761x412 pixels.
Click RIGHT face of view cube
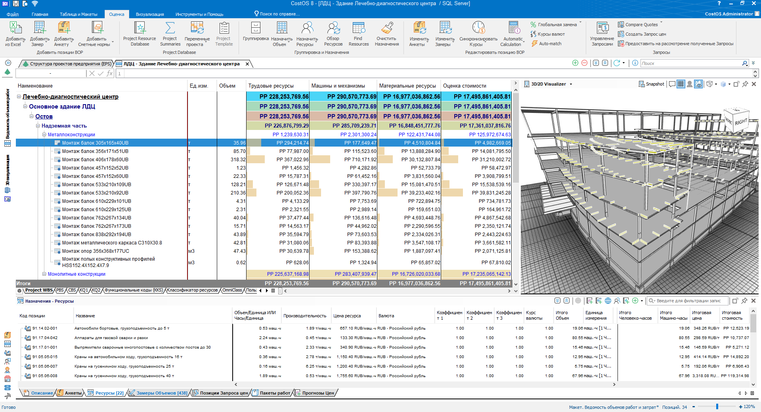[740, 122]
